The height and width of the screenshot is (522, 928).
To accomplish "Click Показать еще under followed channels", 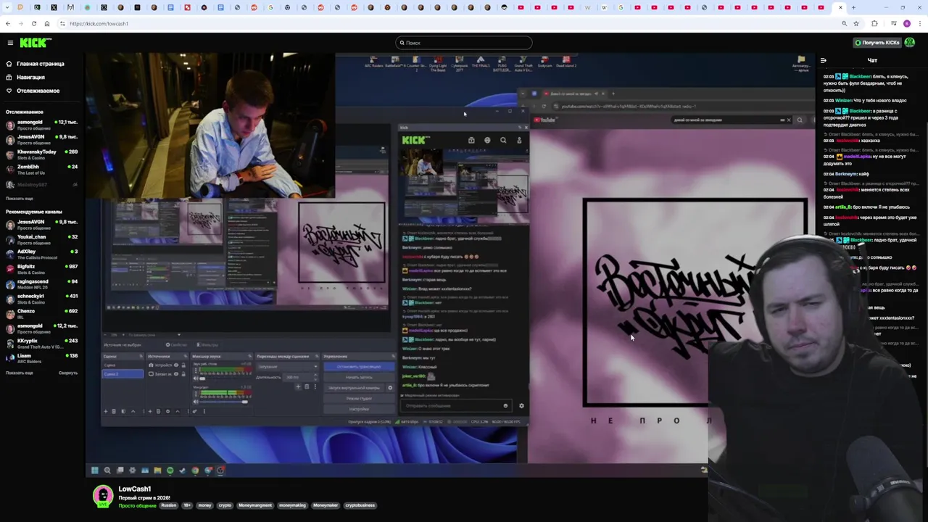I will (20, 199).
